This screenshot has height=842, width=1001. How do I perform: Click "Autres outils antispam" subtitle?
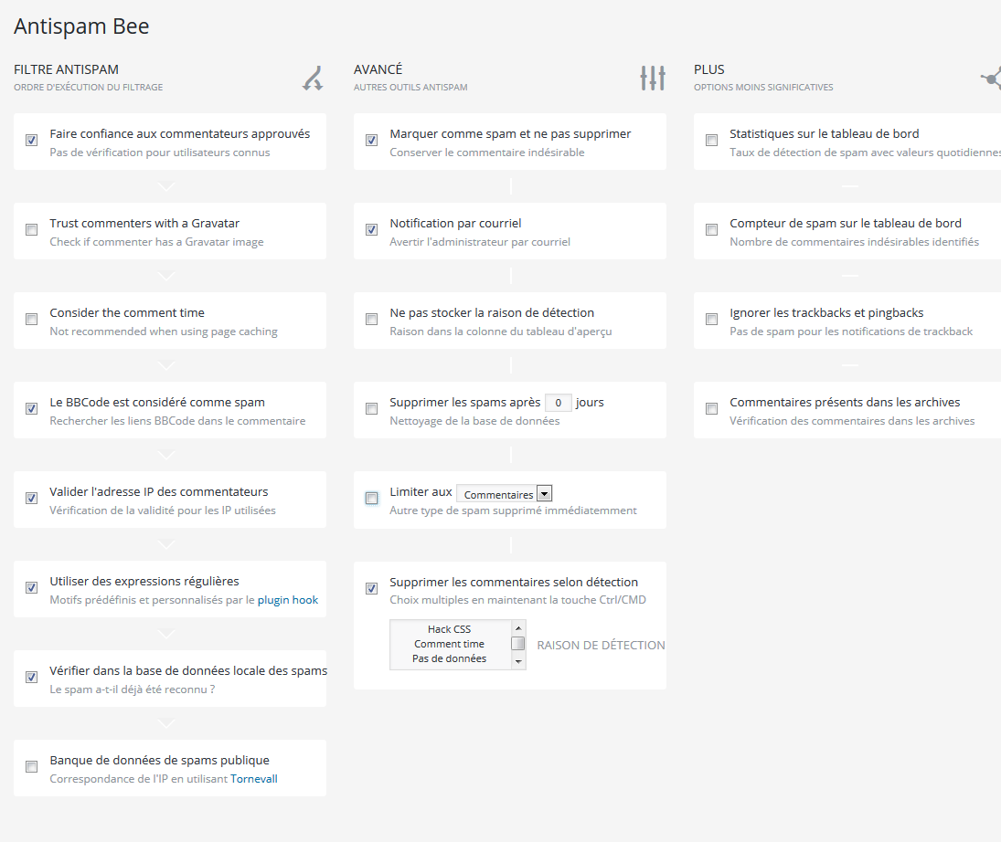410,87
